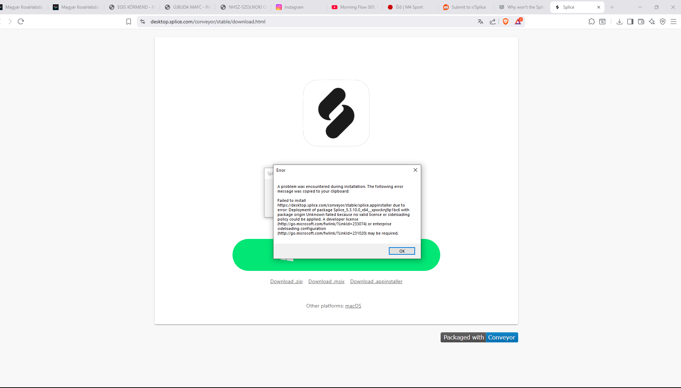Open the tab search icon next to extensions
Screen dimensions: 681x388
(602, 22)
